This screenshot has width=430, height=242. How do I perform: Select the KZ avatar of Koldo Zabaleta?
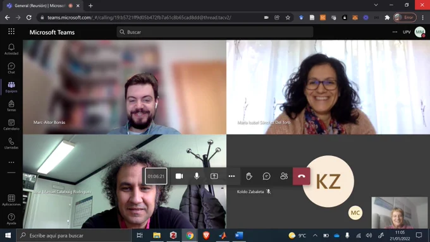328,181
